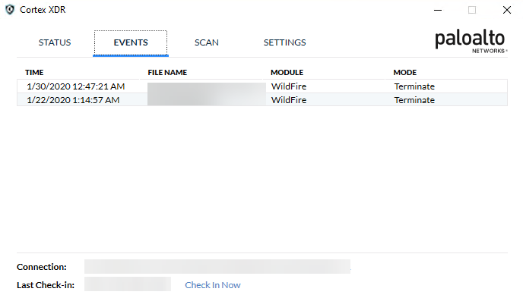
Task: Click Terminate in the 1/22/2020 row
Action: click(414, 100)
